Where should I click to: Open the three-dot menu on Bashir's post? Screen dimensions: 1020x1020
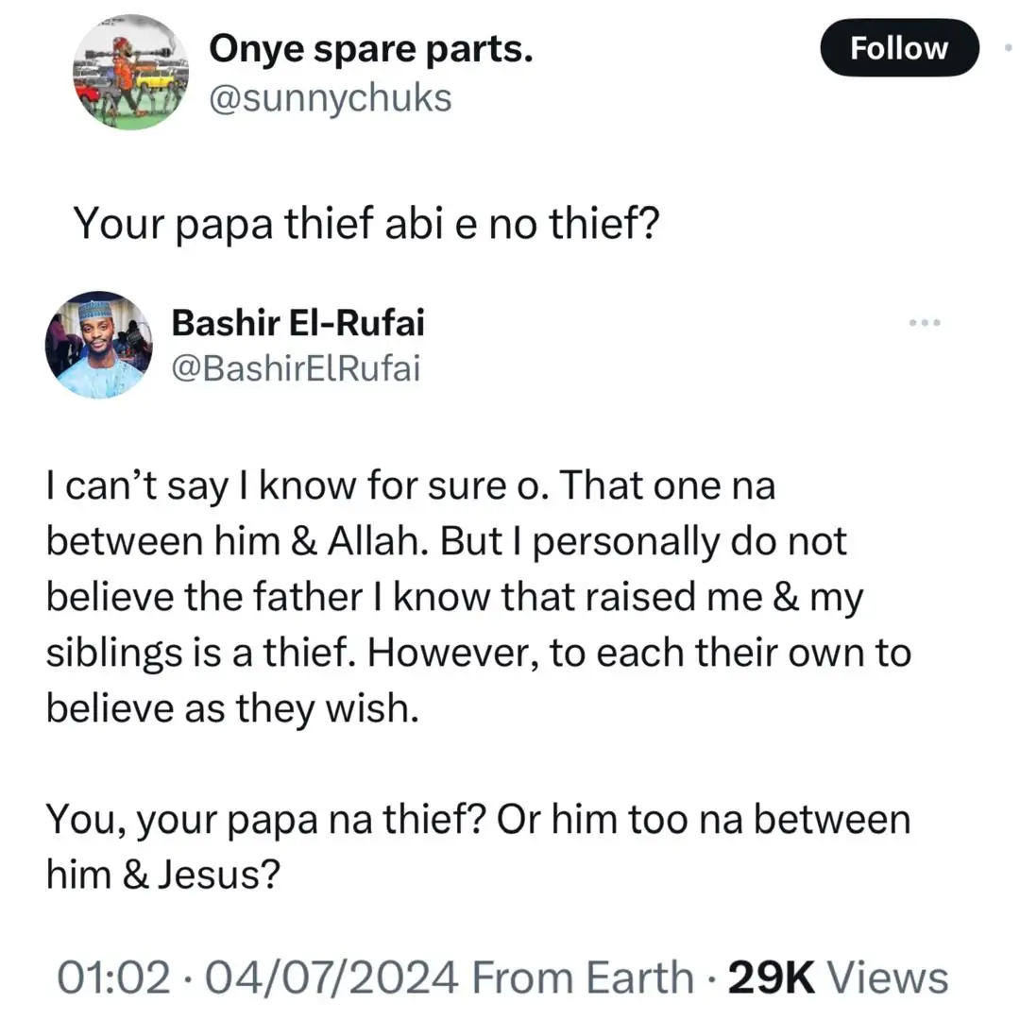point(925,323)
